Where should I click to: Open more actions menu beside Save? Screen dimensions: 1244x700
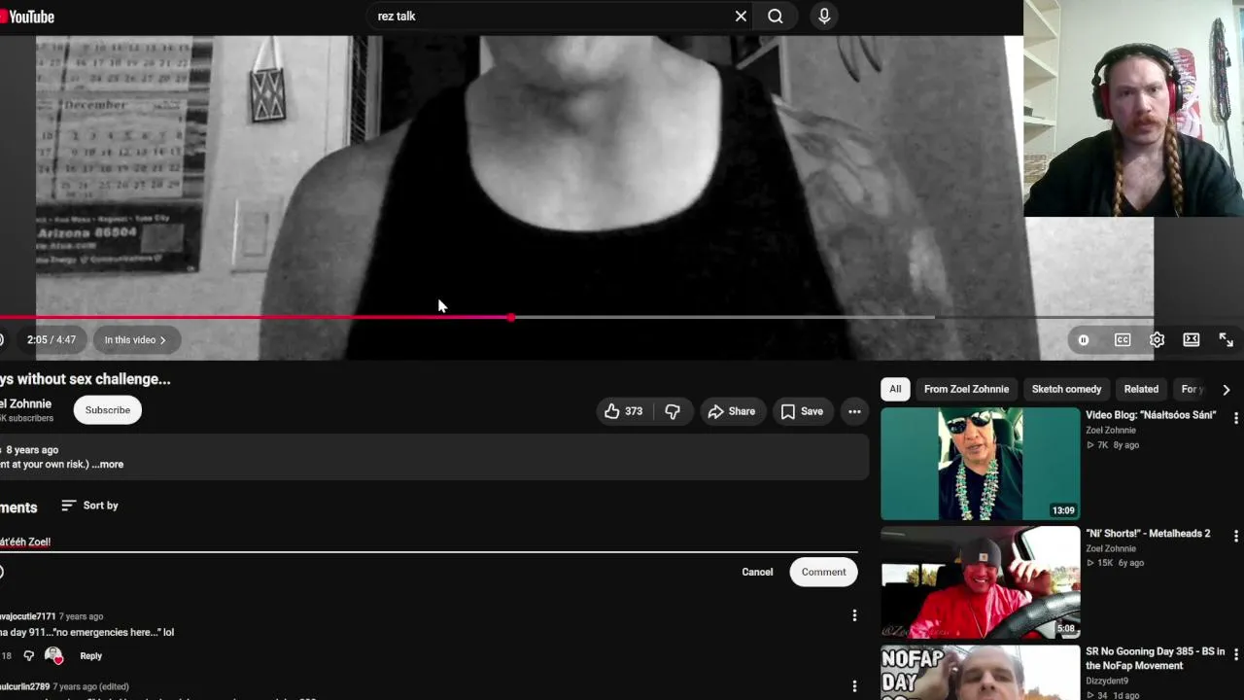(x=854, y=411)
